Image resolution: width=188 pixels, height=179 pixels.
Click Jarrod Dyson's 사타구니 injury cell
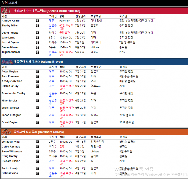[96, 42]
